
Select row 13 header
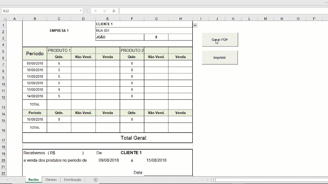point(3,105)
